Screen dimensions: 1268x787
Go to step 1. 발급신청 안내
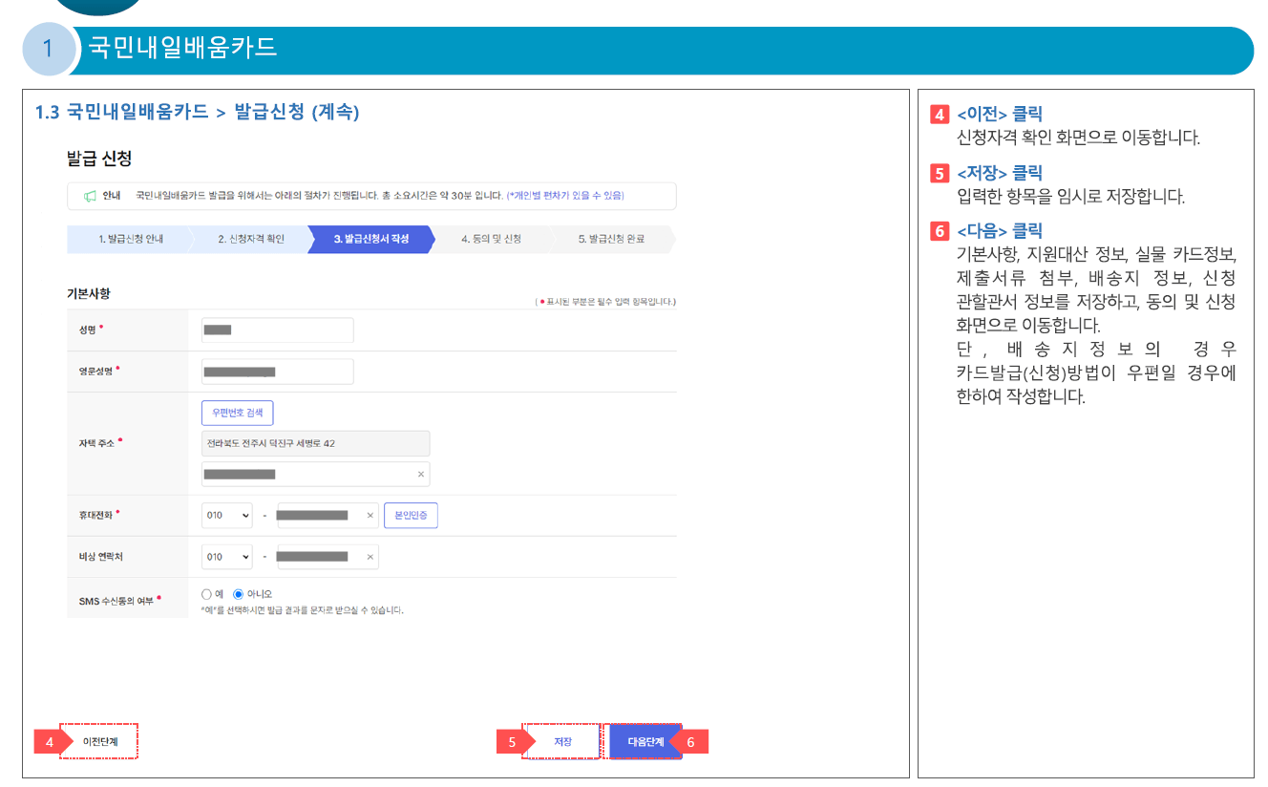click(x=131, y=239)
